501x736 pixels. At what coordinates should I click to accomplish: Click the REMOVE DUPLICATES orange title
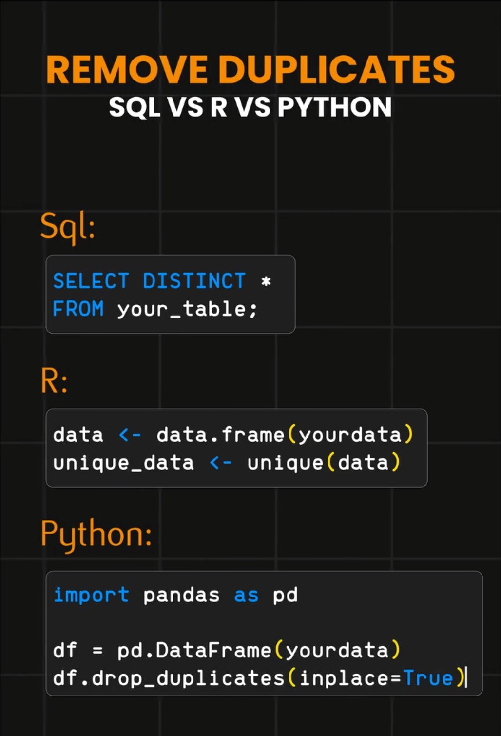(250, 69)
